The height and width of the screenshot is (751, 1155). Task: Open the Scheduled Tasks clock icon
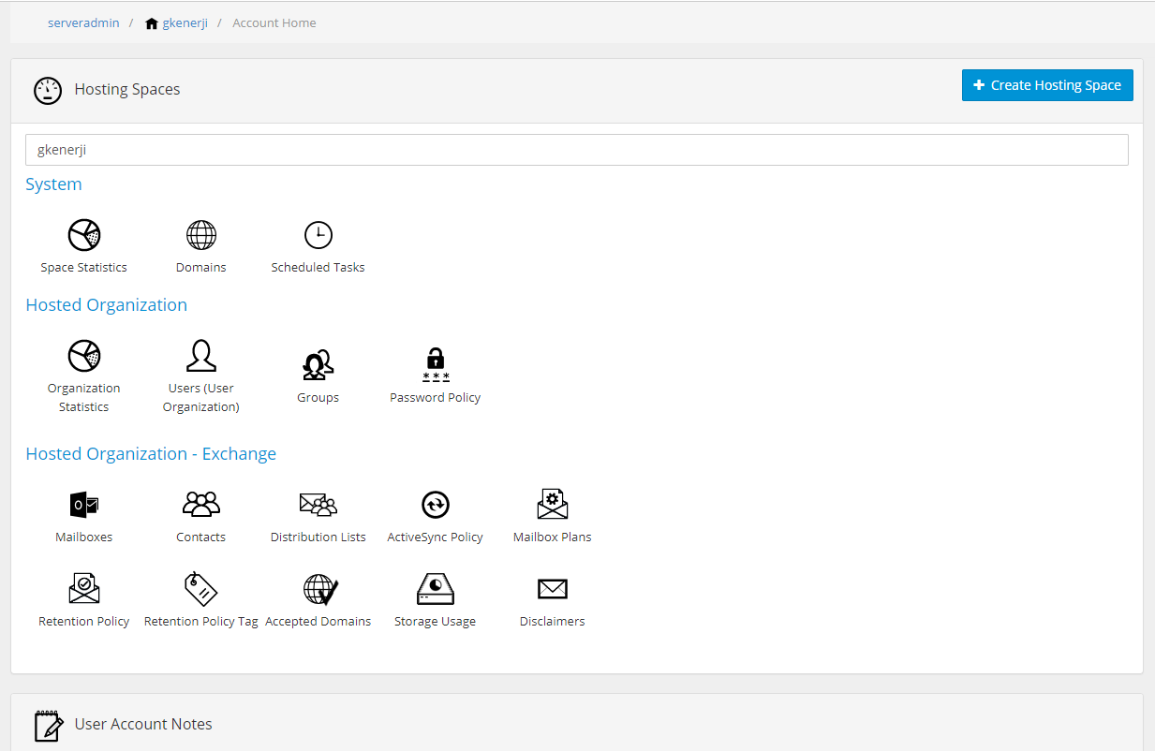[318, 235]
